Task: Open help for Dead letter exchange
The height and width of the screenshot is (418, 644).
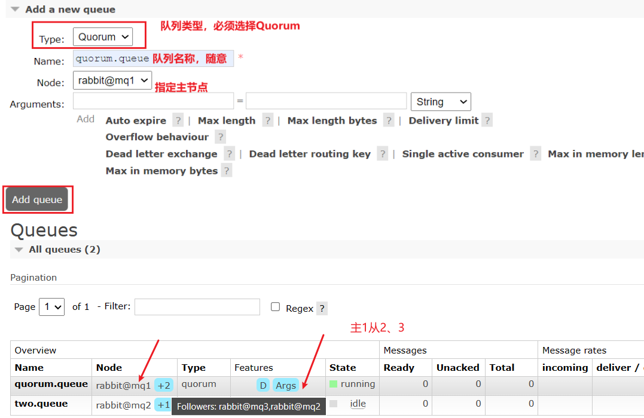Action: [x=229, y=154]
